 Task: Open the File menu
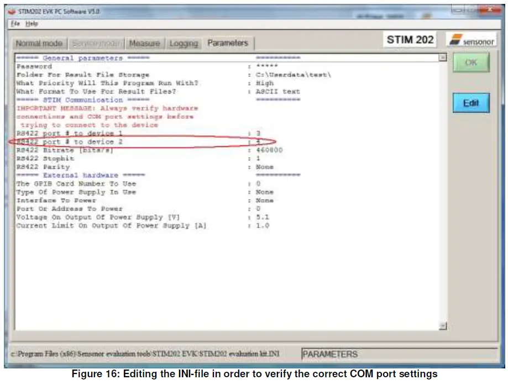click(x=15, y=24)
